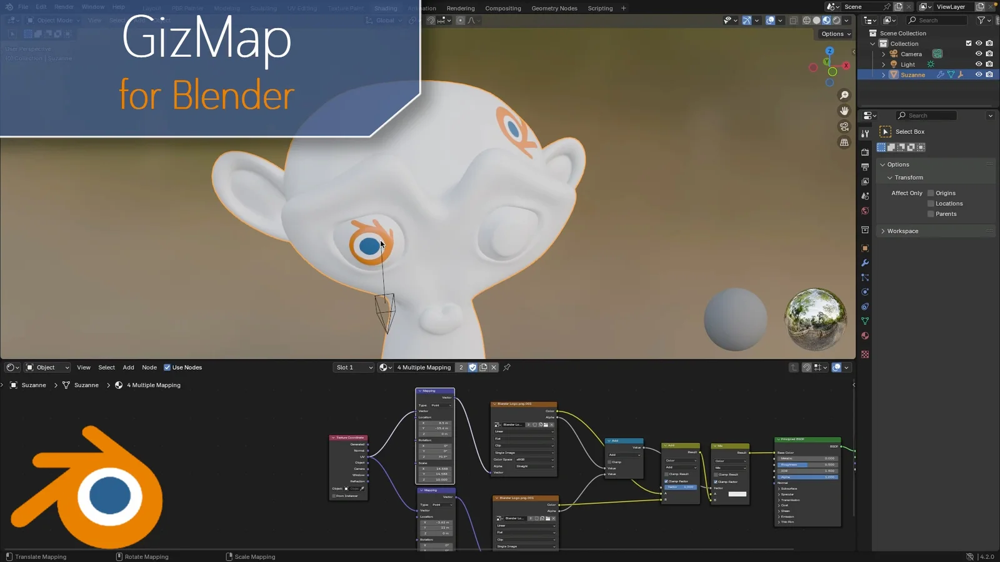
Task: Enable the Use Nodes checkbox
Action: tap(167, 367)
